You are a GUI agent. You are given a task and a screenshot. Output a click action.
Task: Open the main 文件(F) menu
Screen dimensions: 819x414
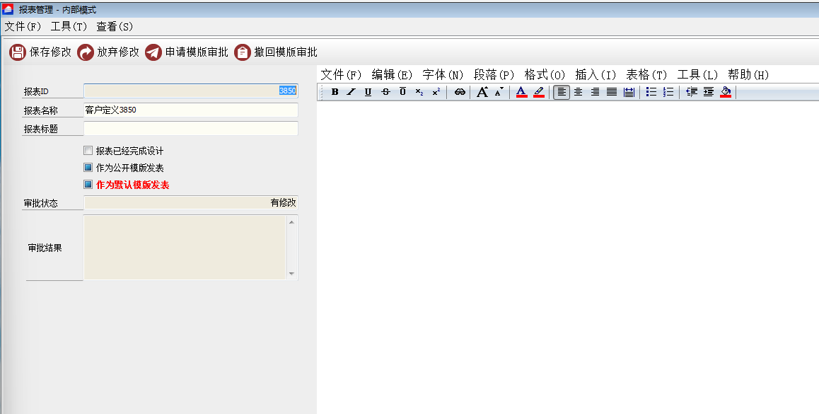point(23,26)
